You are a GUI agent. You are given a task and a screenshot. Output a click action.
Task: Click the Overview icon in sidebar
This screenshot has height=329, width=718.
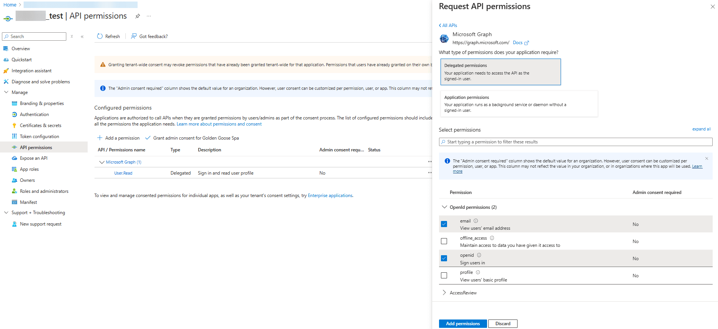click(x=6, y=48)
